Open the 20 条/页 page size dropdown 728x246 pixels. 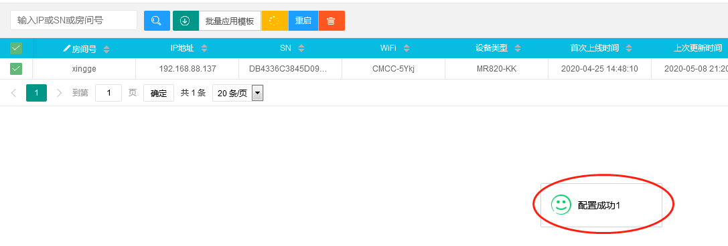click(x=238, y=93)
